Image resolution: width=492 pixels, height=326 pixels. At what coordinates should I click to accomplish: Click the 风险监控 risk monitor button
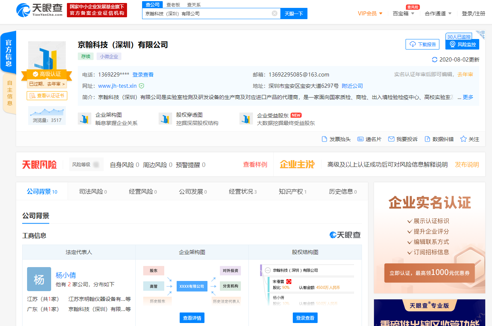coord(462,44)
